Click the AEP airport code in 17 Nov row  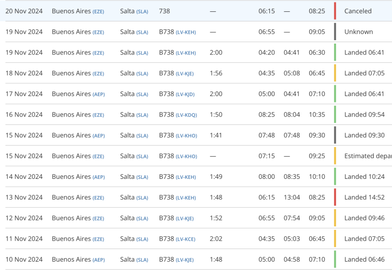[98, 94]
